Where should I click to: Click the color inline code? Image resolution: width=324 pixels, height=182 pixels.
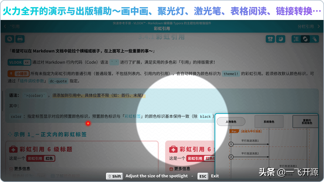16,117
